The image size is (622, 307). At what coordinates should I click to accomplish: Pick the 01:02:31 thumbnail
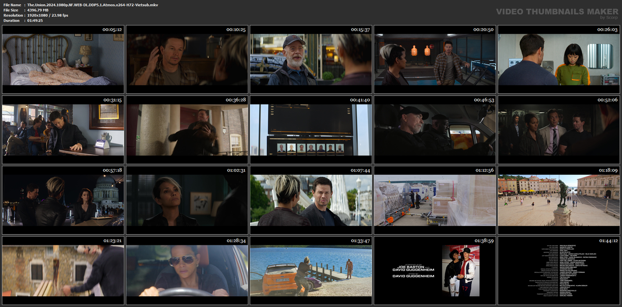(187, 200)
